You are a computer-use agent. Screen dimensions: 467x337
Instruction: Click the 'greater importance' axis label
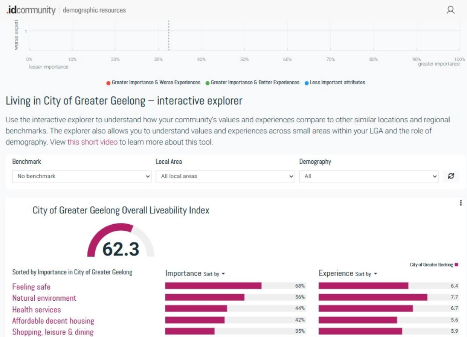(439, 64)
